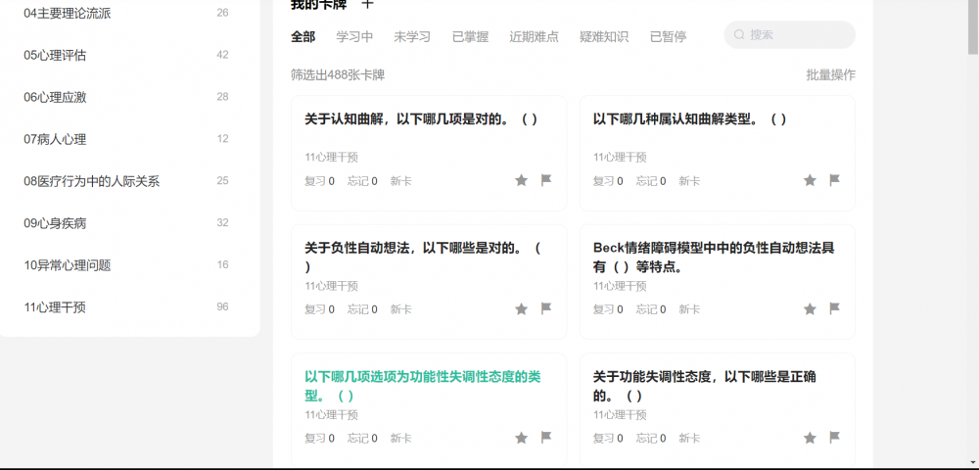Switch to the 学习中 tab
This screenshot has width=979, height=470.
[x=354, y=37]
